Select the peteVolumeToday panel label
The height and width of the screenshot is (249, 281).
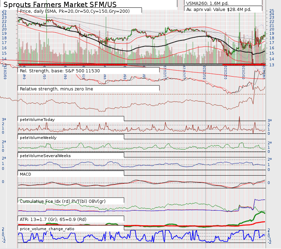click(37, 120)
